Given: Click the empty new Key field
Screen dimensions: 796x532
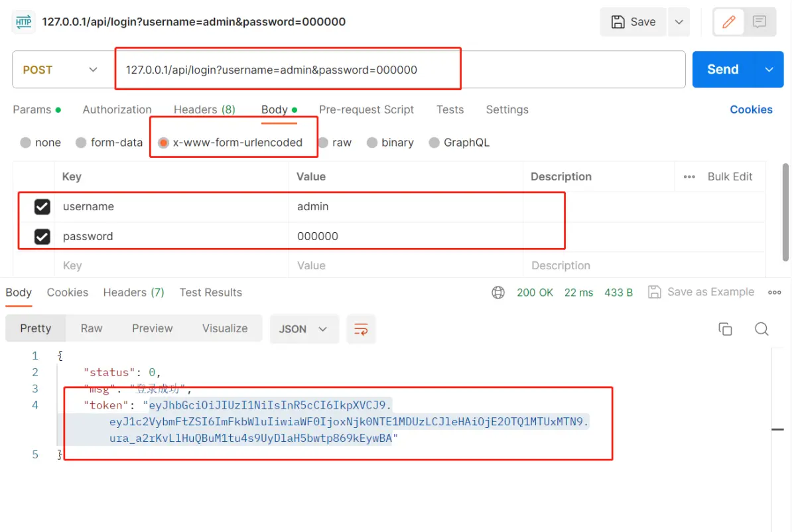Looking at the screenshot, I should click(171, 266).
